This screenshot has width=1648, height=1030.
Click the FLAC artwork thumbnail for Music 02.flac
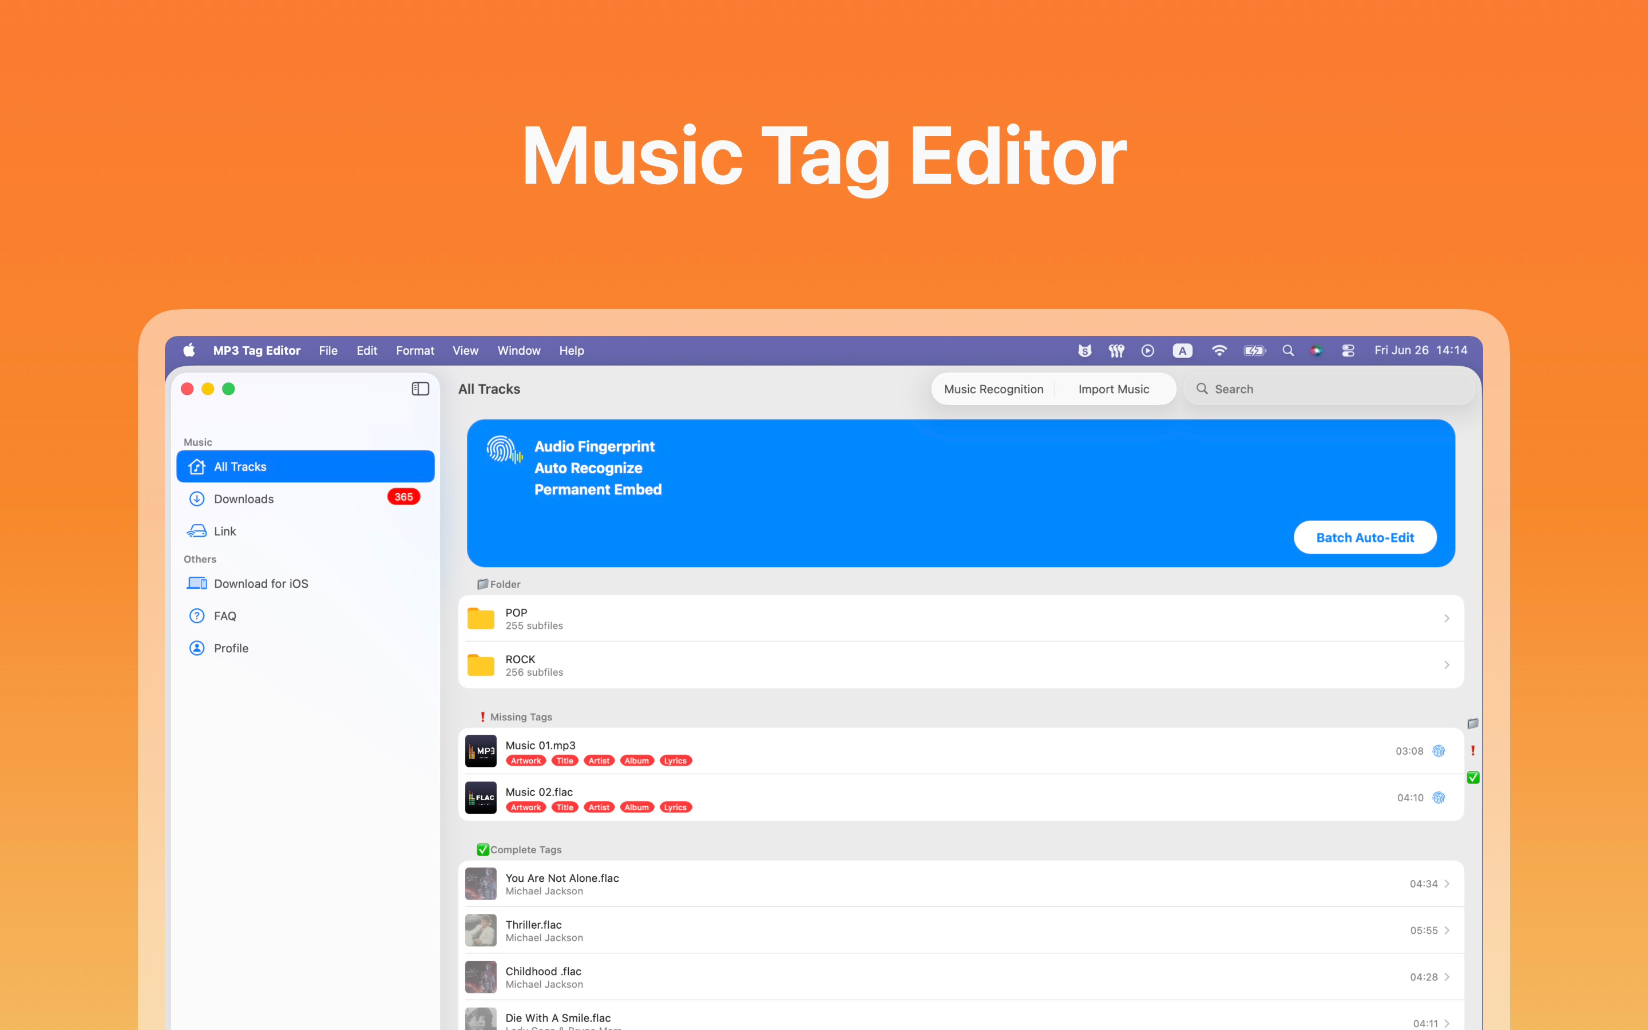(x=481, y=798)
